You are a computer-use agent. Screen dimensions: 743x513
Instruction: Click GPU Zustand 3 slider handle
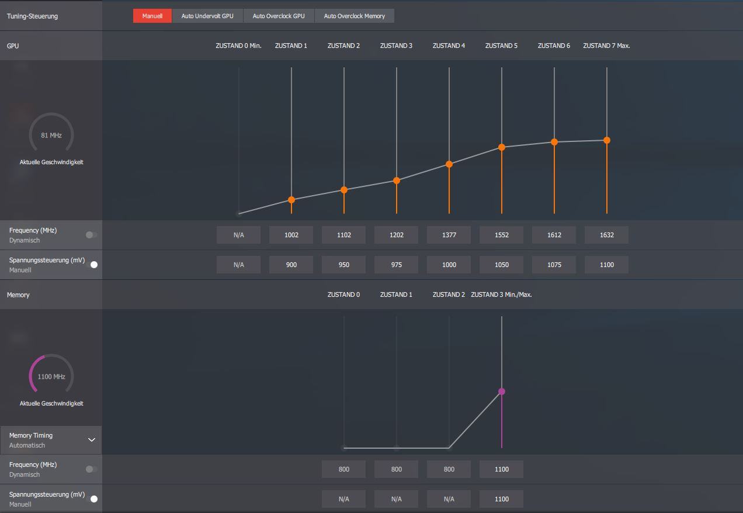[x=397, y=181]
